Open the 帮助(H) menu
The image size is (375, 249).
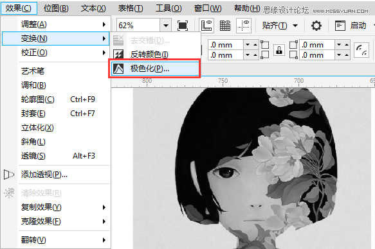[247, 8]
